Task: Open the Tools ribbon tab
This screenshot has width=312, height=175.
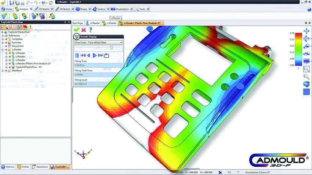Action: tap(142, 9)
